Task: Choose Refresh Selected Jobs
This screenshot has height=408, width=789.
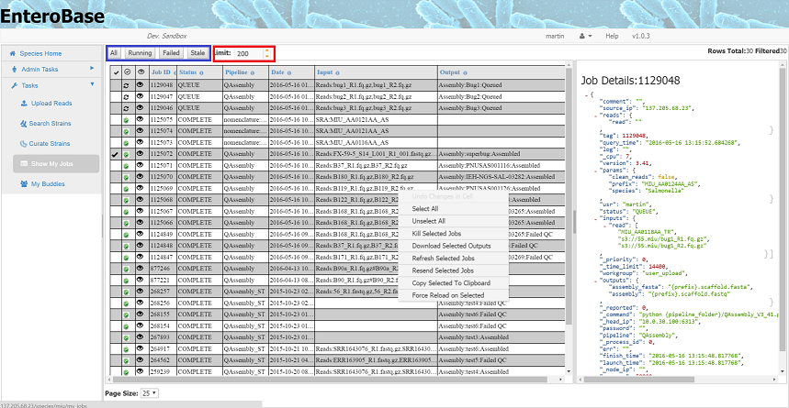Action: tap(454, 259)
